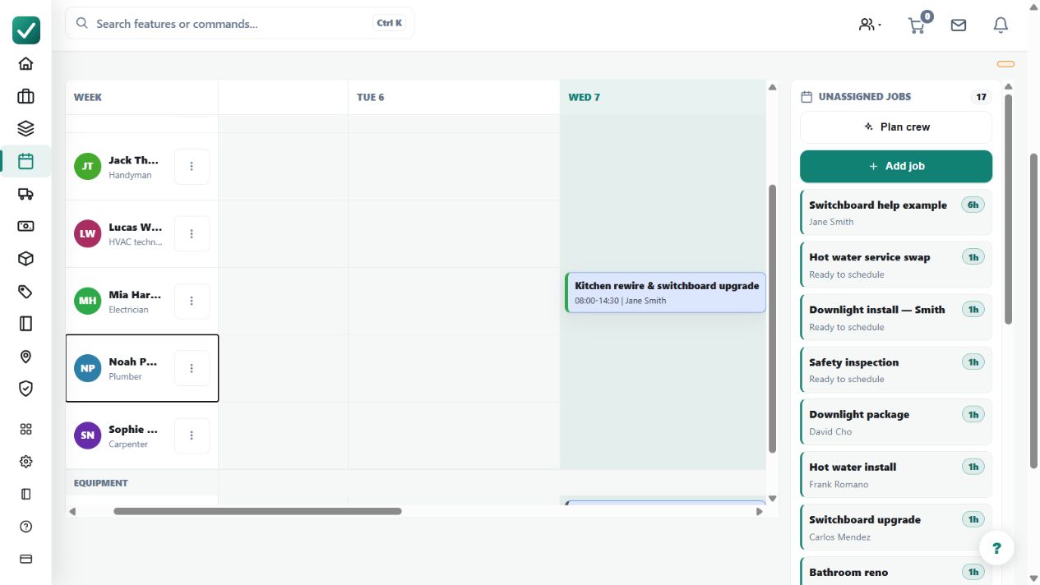Click Jack's JT avatar

click(x=87, y=166)
